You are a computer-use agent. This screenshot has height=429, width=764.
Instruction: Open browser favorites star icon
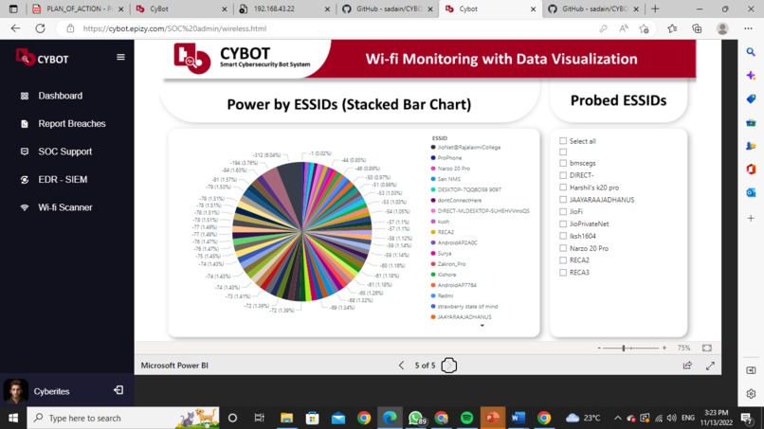point(672,28)
